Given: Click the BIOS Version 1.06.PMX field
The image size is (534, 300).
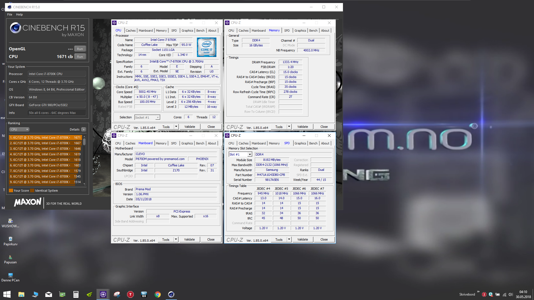Looking at the screenshot, I should tap(176, 194).
